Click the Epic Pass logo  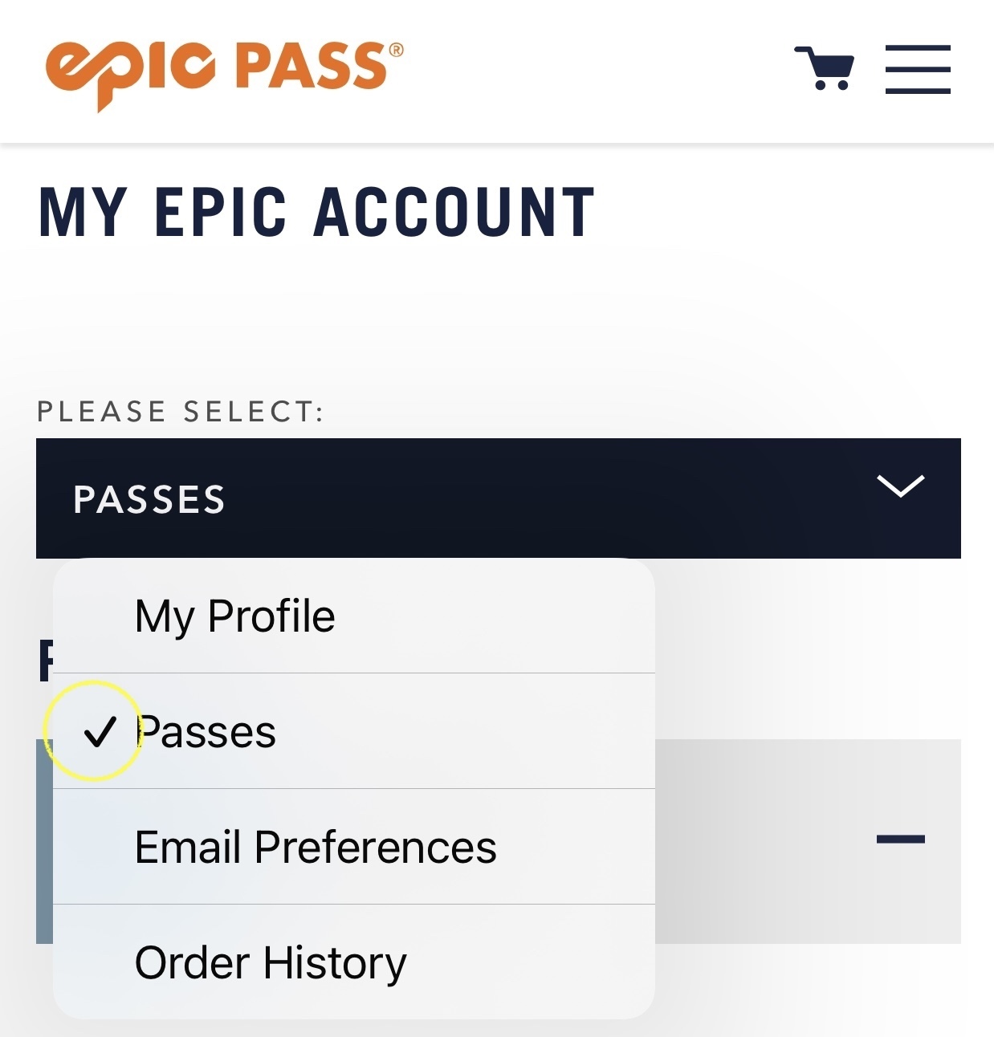coord(224,71)
